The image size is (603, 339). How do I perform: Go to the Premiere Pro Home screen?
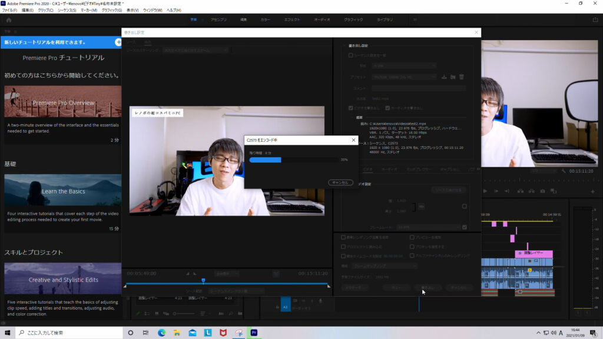(x=9, y=20)
